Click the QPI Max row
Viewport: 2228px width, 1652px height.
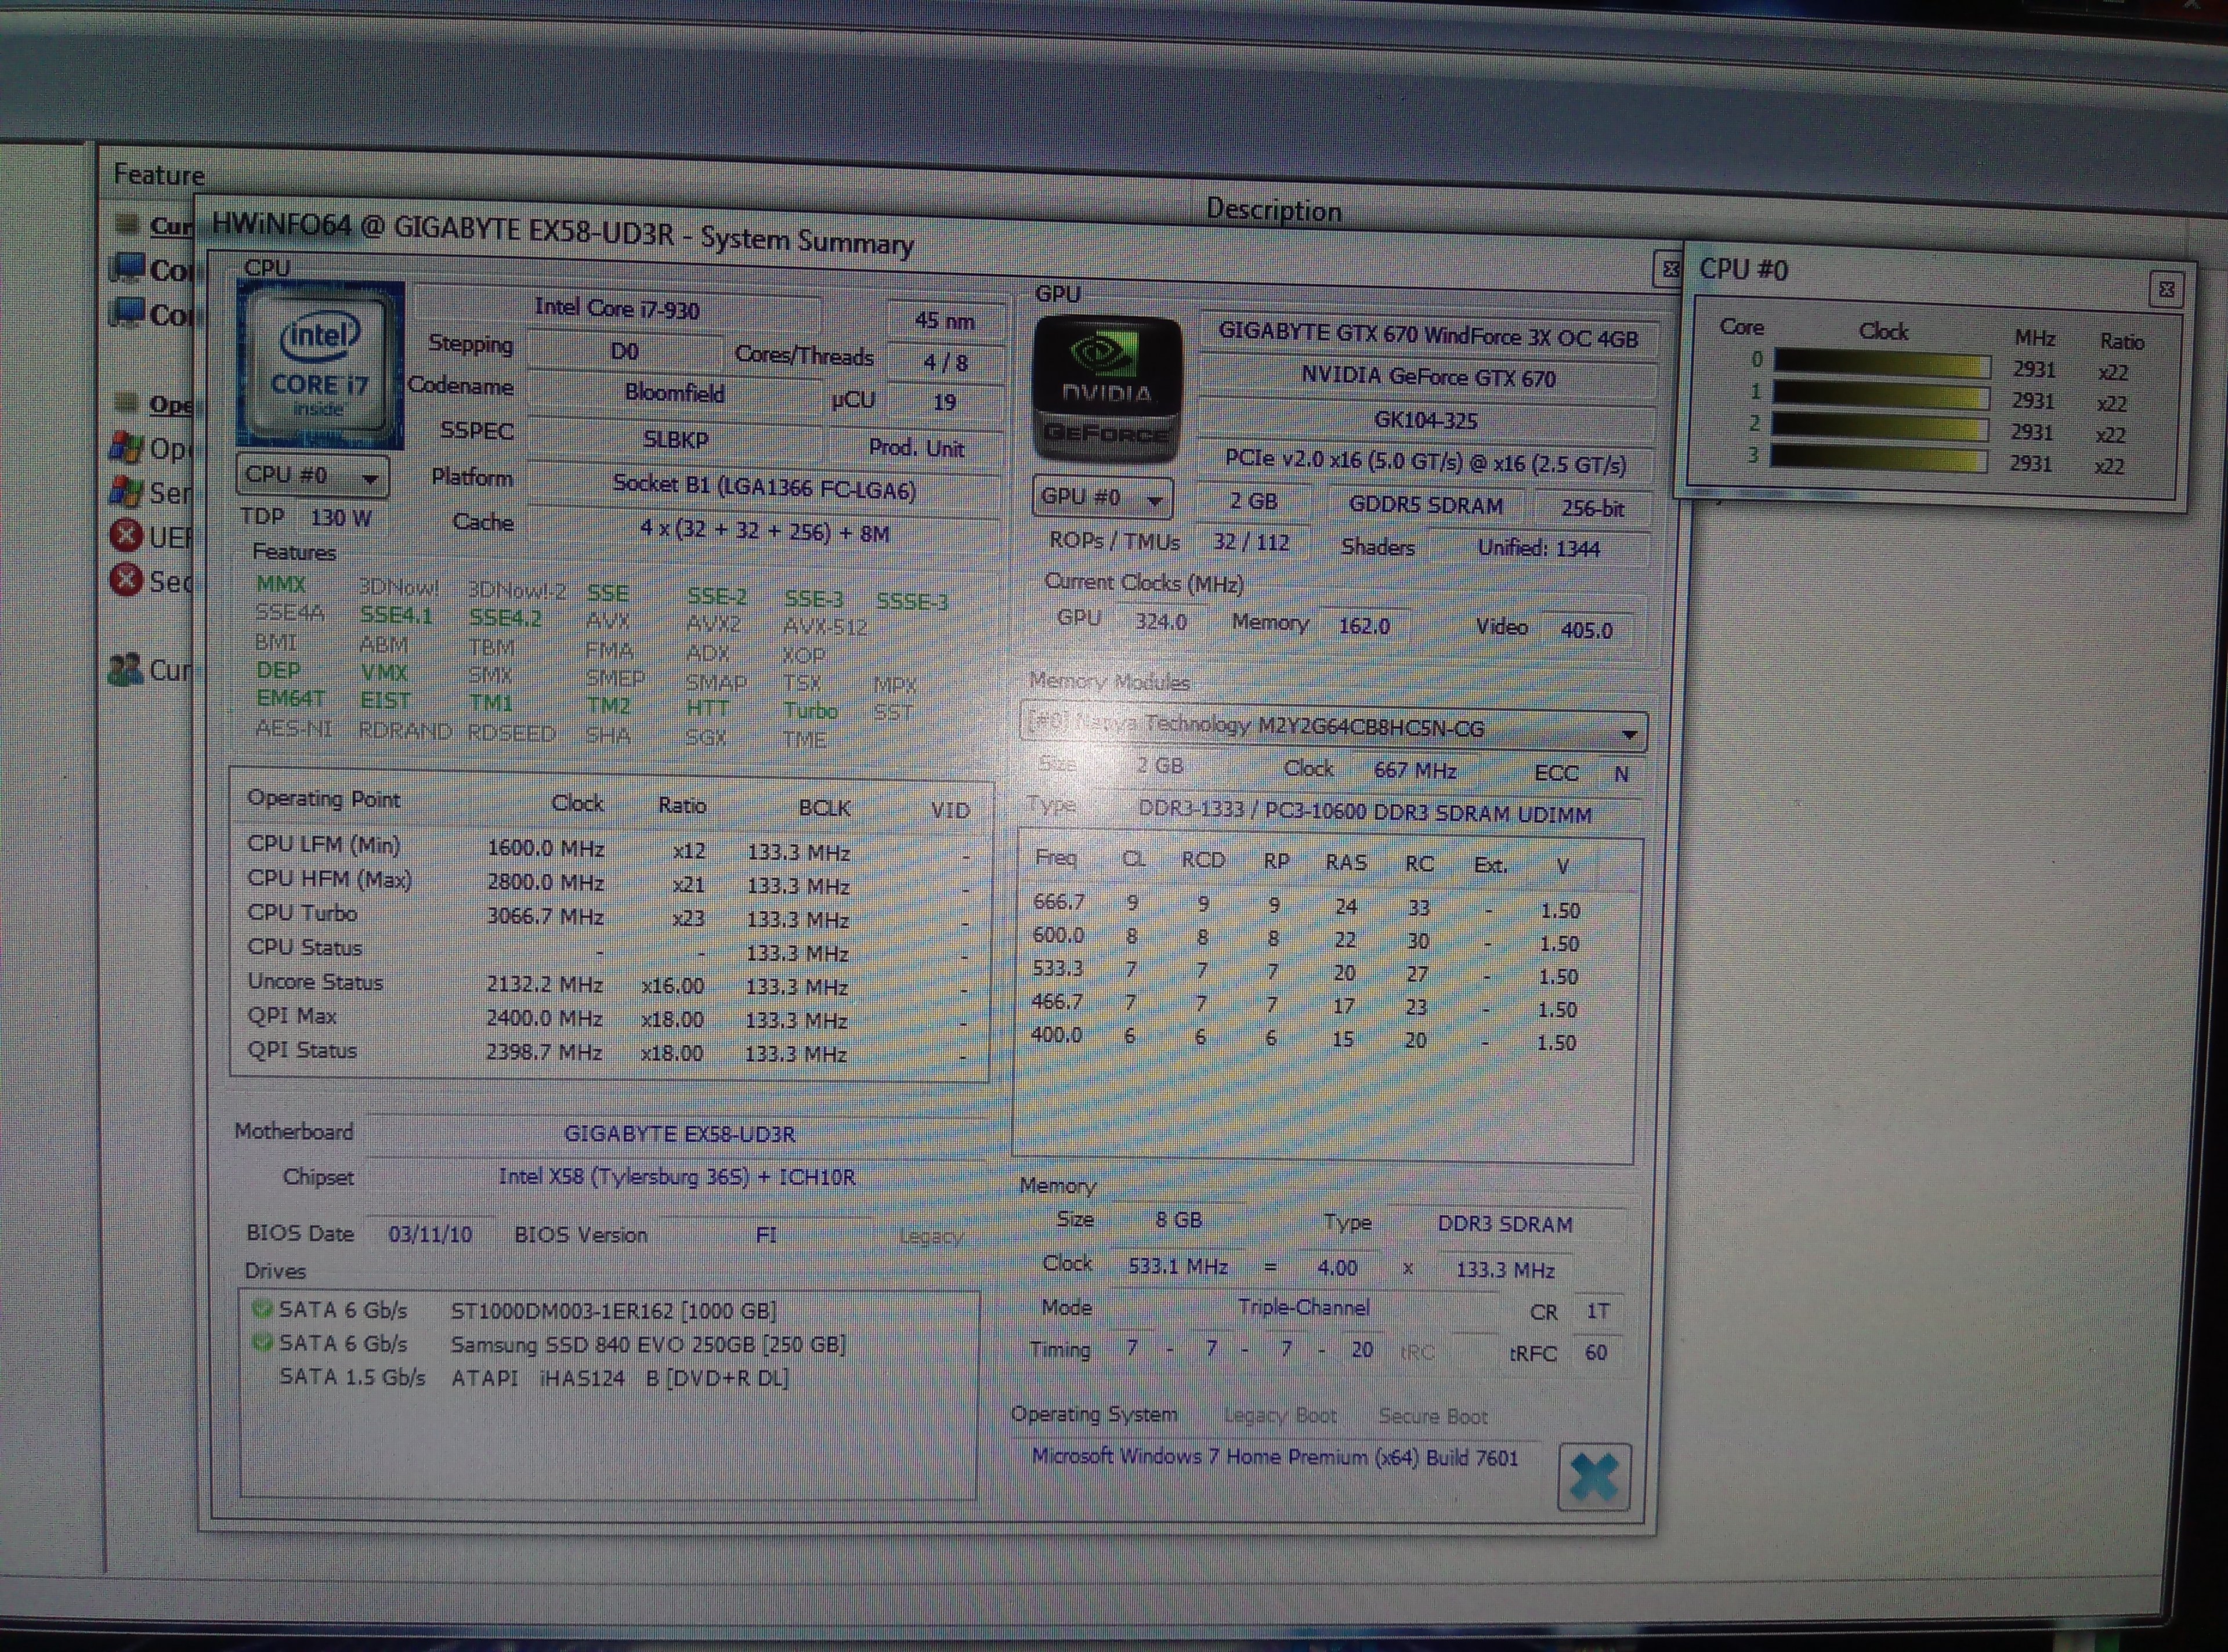coord(608,1018)
